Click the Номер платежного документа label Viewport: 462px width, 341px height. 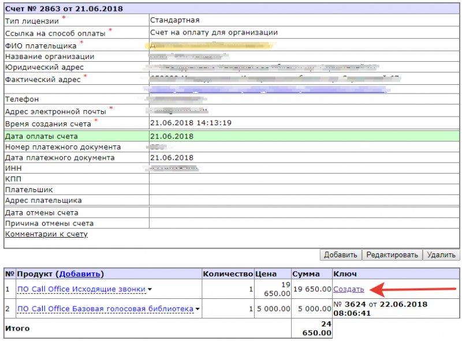point(63,147)
